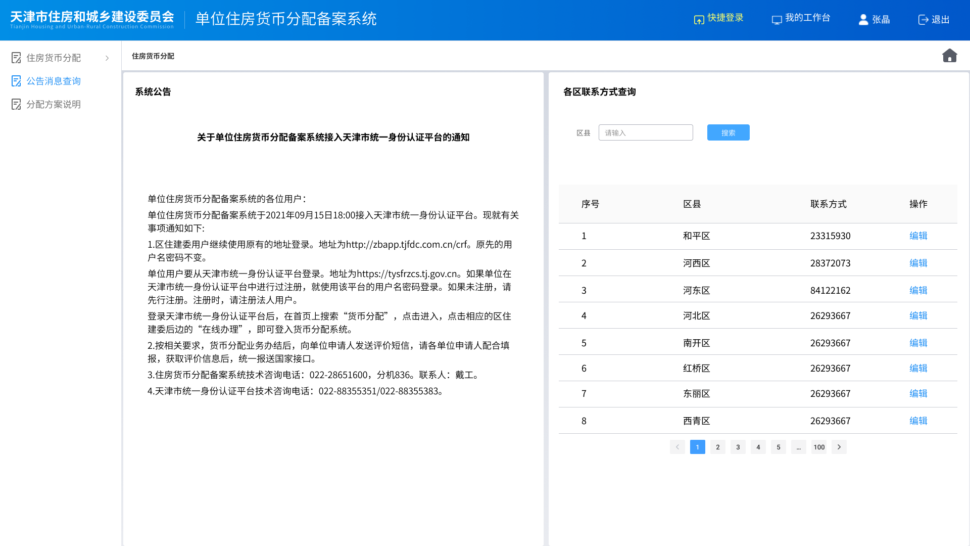Image resolution: width=970 pixels, height=546 pixels.
Task: Click the 区县 table column header
Action: tap(692, 204)
